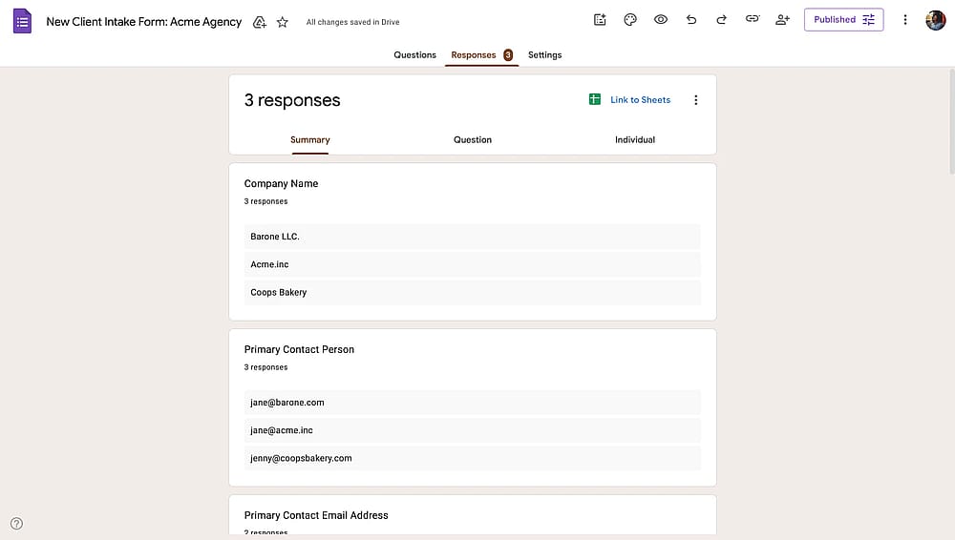
Task: Select the Barone LLC. response
Action: point(472,237)
